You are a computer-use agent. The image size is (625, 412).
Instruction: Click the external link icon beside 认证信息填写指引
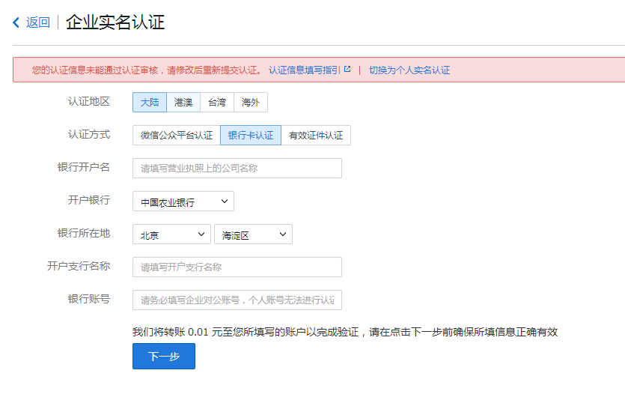click(x=347, y=70)
